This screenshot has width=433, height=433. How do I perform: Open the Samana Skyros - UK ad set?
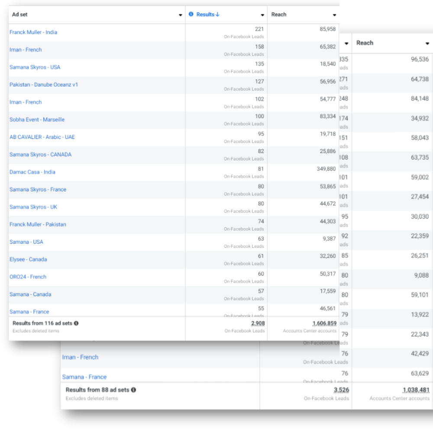[33, 207]
